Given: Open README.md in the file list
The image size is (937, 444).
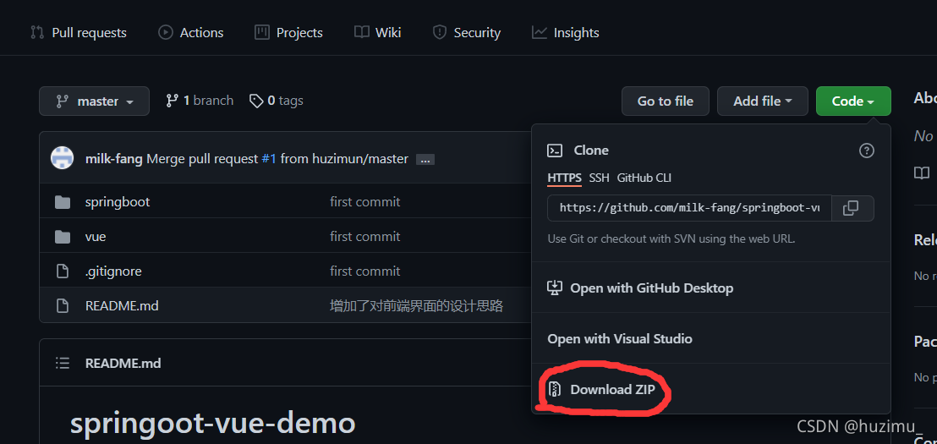Looking at the screenshot, I should 122,306.
